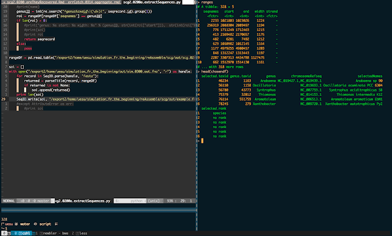Click the 'if returned is not None:' line

click(47, 85)
